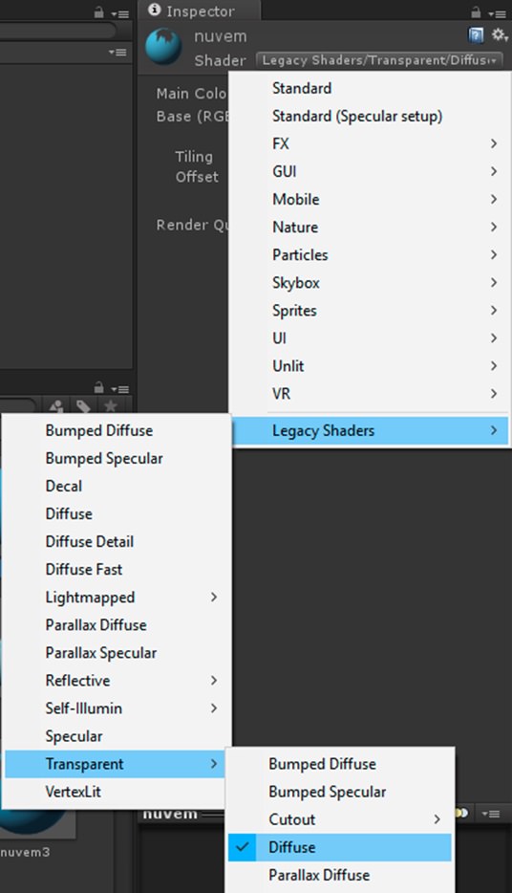Select the checked Transparent Diffuse shader

pos(340,847)
